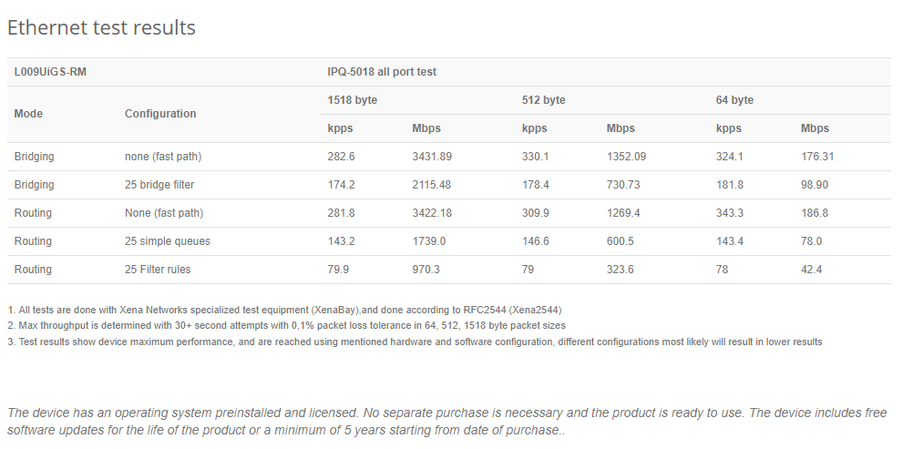Click the "IPQ-5018 all port test" header
Screen dimensions: 903x449
tap(382, 72)
